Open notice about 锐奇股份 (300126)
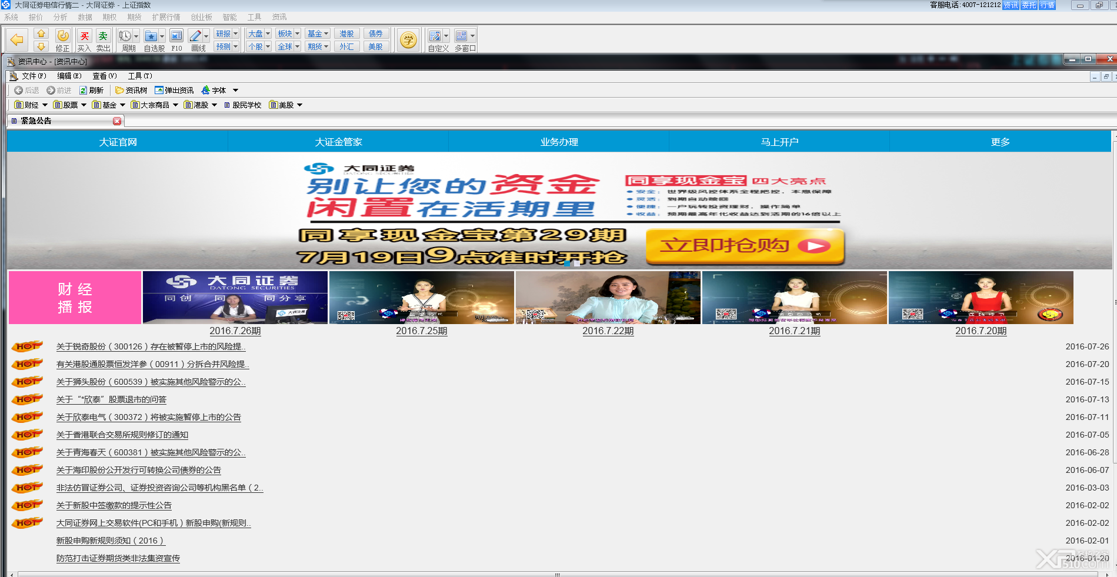The width and height of the screenshot is (1117, 577). [151, 346]
